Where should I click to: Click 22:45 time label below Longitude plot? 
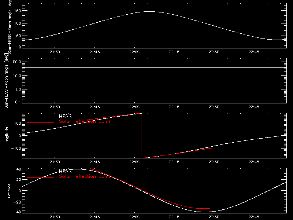[254, 162]
